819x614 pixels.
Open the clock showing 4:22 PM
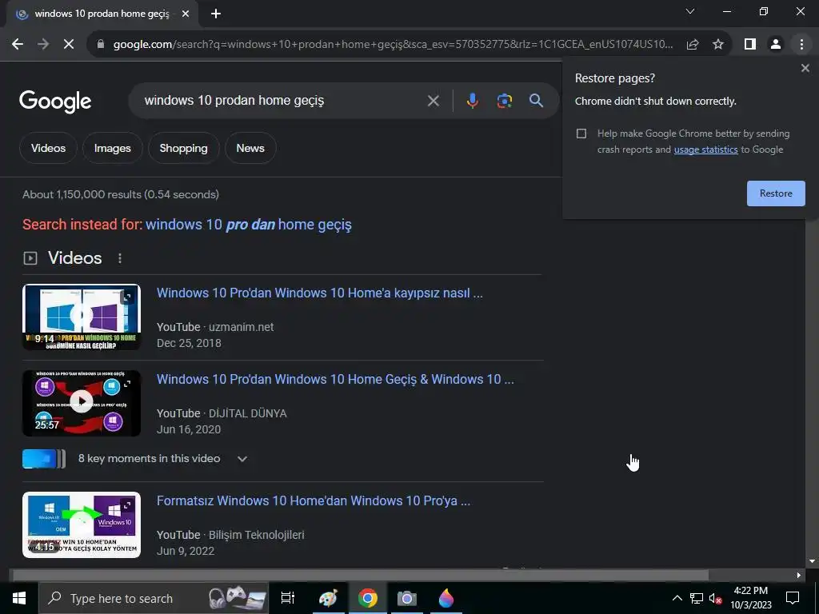click(750, 598)
